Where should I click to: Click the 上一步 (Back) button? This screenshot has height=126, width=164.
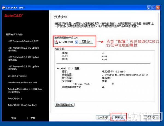pyautogui.click(x=103, y=118)
